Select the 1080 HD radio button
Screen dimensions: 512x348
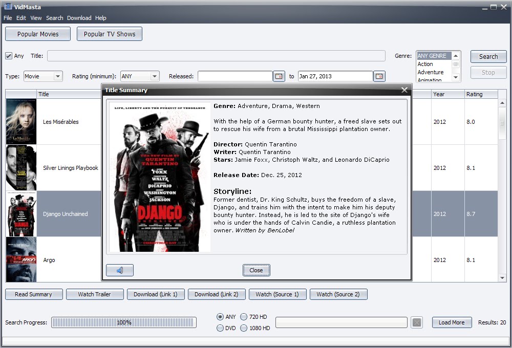coord(244,328)
